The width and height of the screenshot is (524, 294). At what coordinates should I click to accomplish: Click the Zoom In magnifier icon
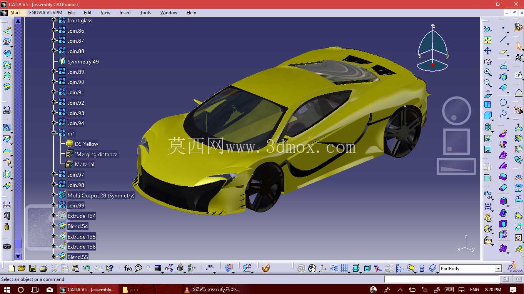pos(488,72)
